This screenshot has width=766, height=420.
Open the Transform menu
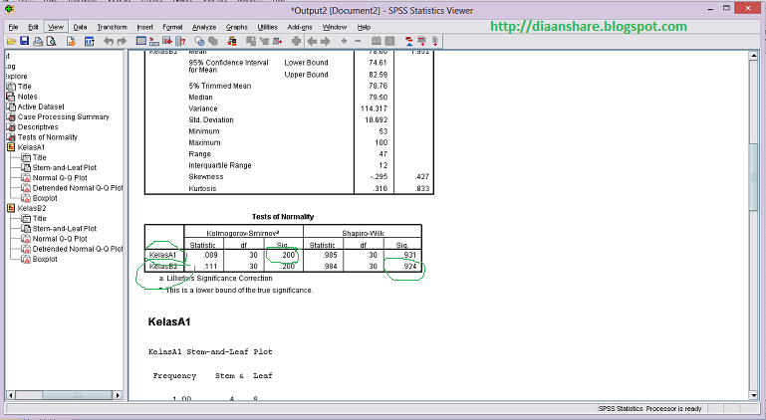point(112,27)
